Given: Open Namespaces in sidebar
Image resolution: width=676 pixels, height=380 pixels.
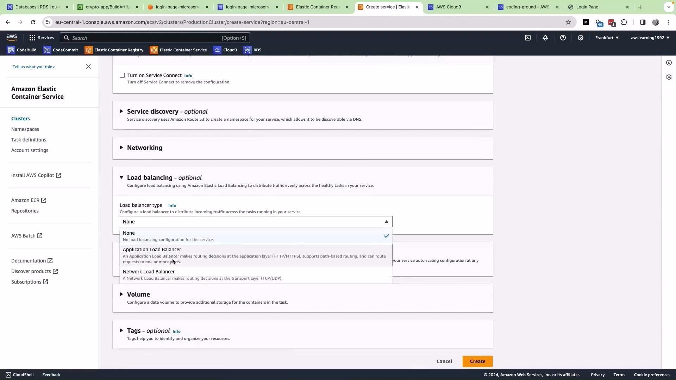Looking at the screenshot, I should click(25, 129).
